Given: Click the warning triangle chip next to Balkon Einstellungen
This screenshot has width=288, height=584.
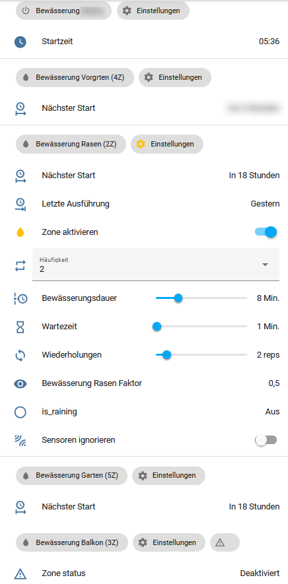Looking at the screenshot, I should 225,542.
